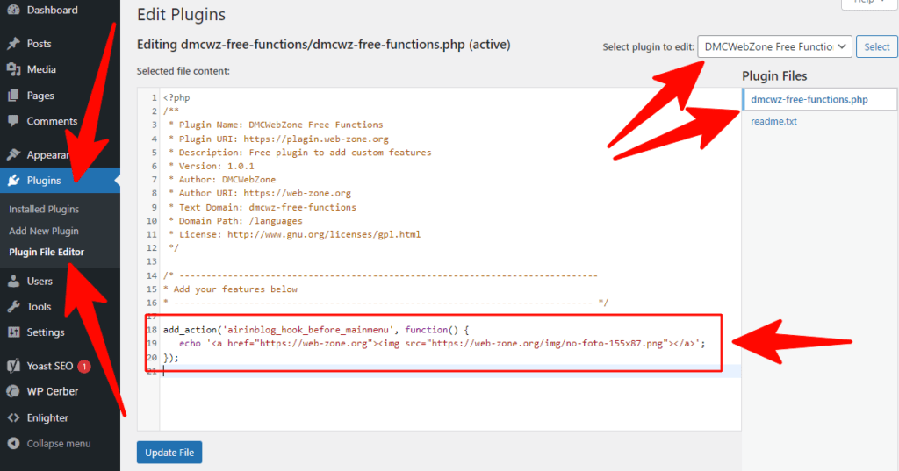This screenshot has width=899, height=471.
Task: Open the Users menu
Action: point(40,281)
